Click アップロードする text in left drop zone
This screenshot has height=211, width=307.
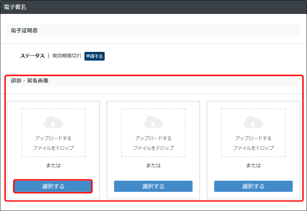(53, 138)
